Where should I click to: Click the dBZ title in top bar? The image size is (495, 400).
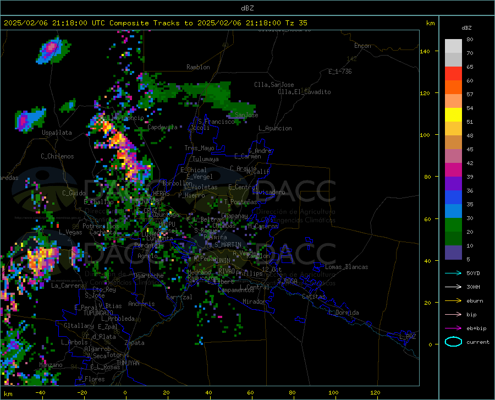247,8
